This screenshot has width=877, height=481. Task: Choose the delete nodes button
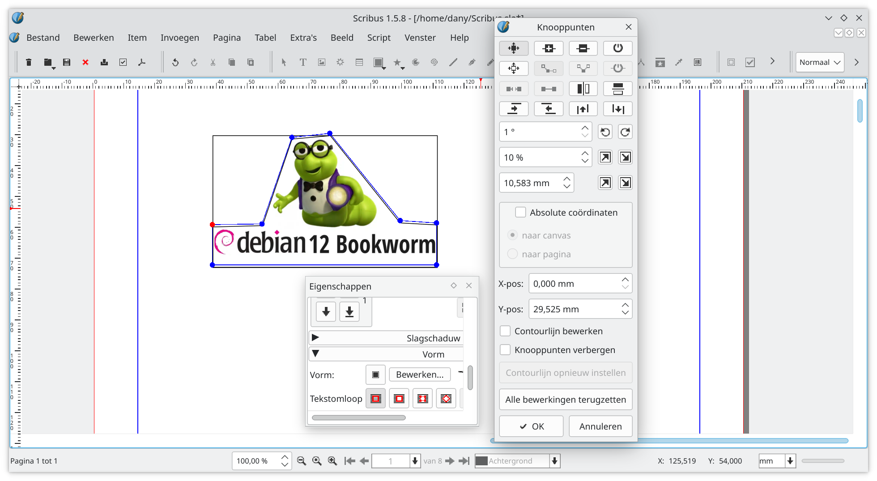[x=583, y=48]
